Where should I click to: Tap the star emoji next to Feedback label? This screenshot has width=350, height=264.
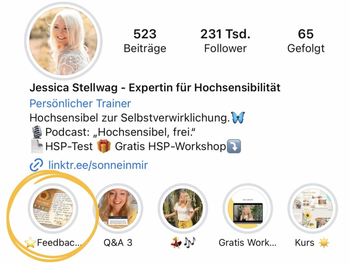30,243
